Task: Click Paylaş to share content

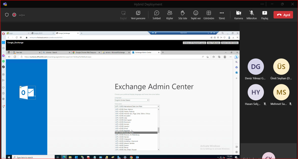Action: 265,15
